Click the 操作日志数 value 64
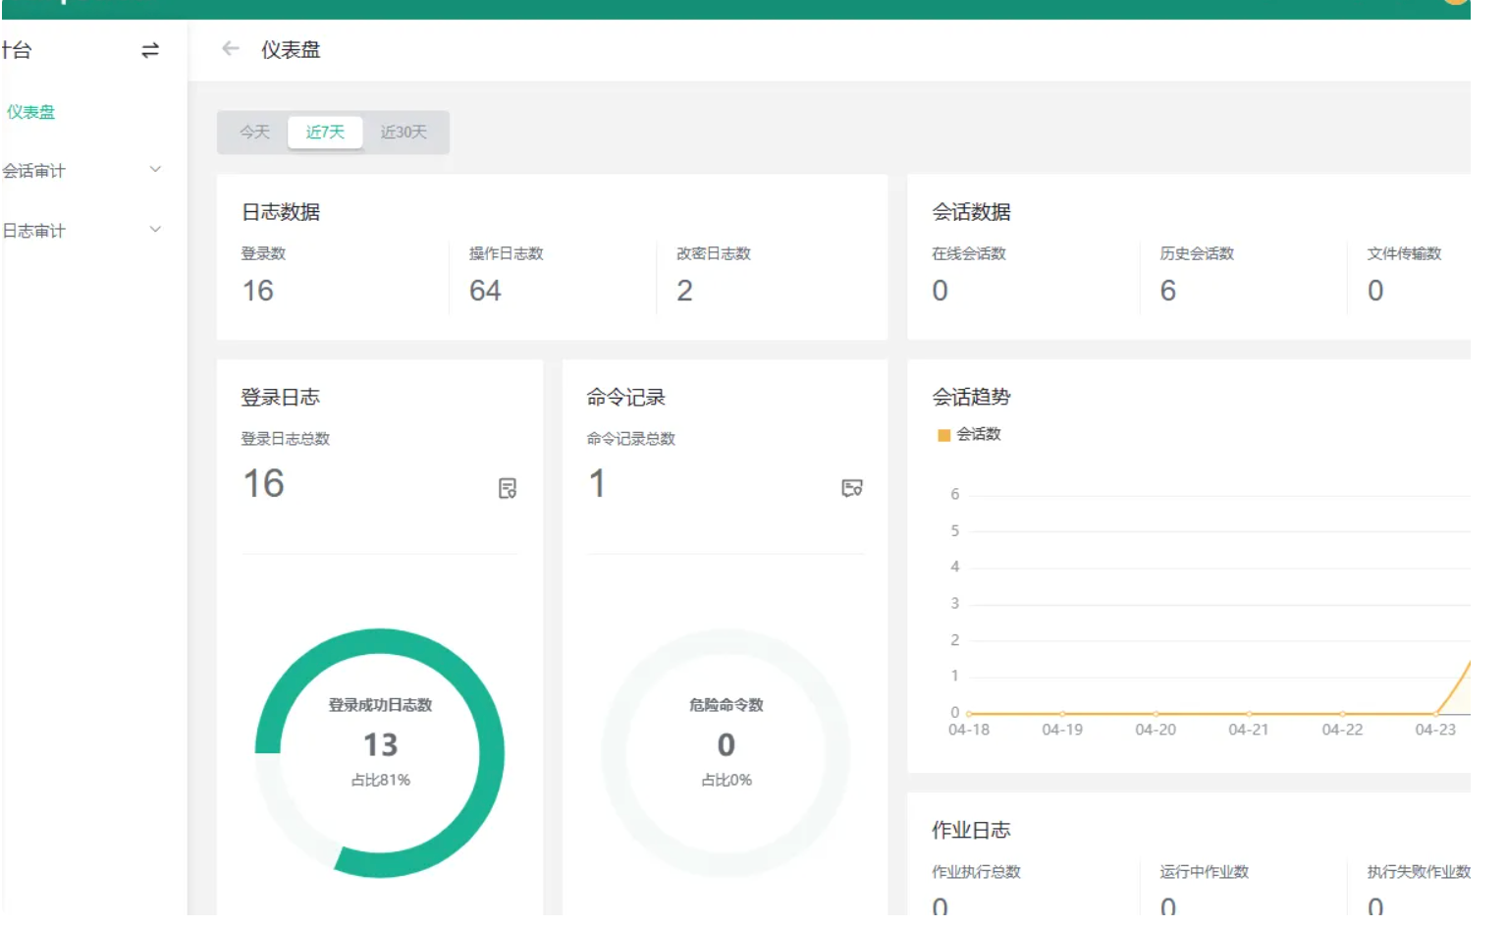Image resolution: width=1508 pixels, height=927 pixels. pos(485,291)
